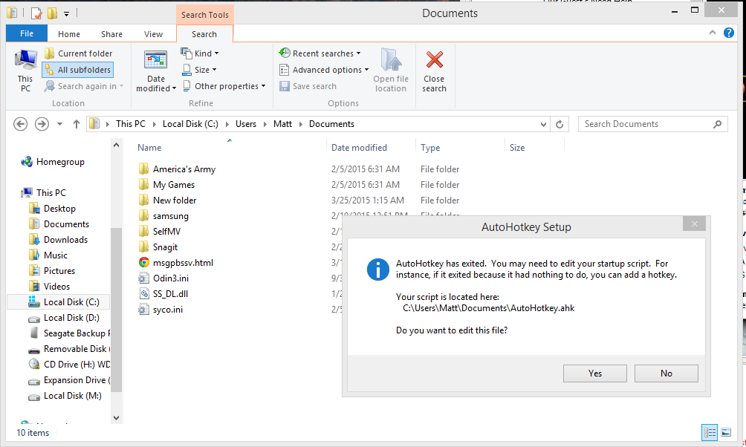Click the Up one level arrow
Viewport: 746px width, 447px height.
coord(76,124)
